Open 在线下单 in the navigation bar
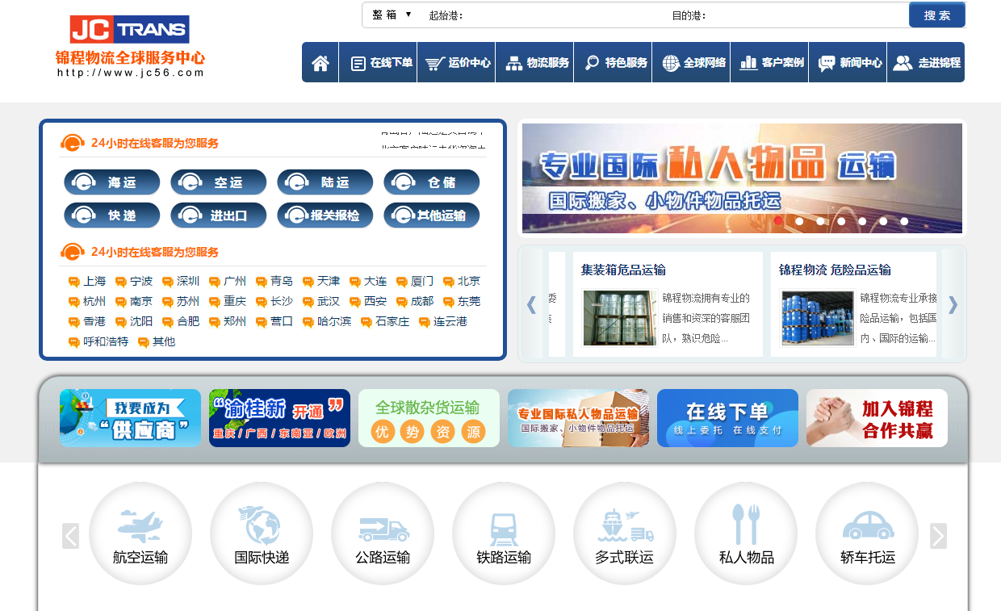 pyautogui.click(x=378, y=62)
